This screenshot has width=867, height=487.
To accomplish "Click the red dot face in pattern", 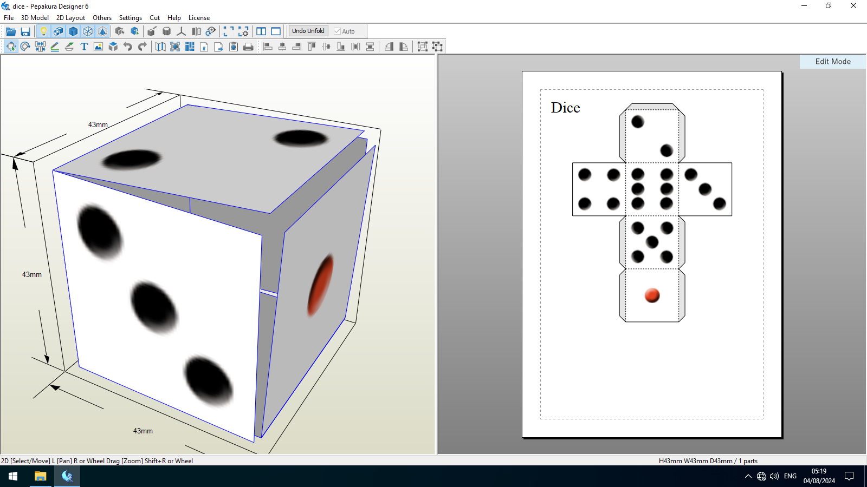I will click(652, 295).
